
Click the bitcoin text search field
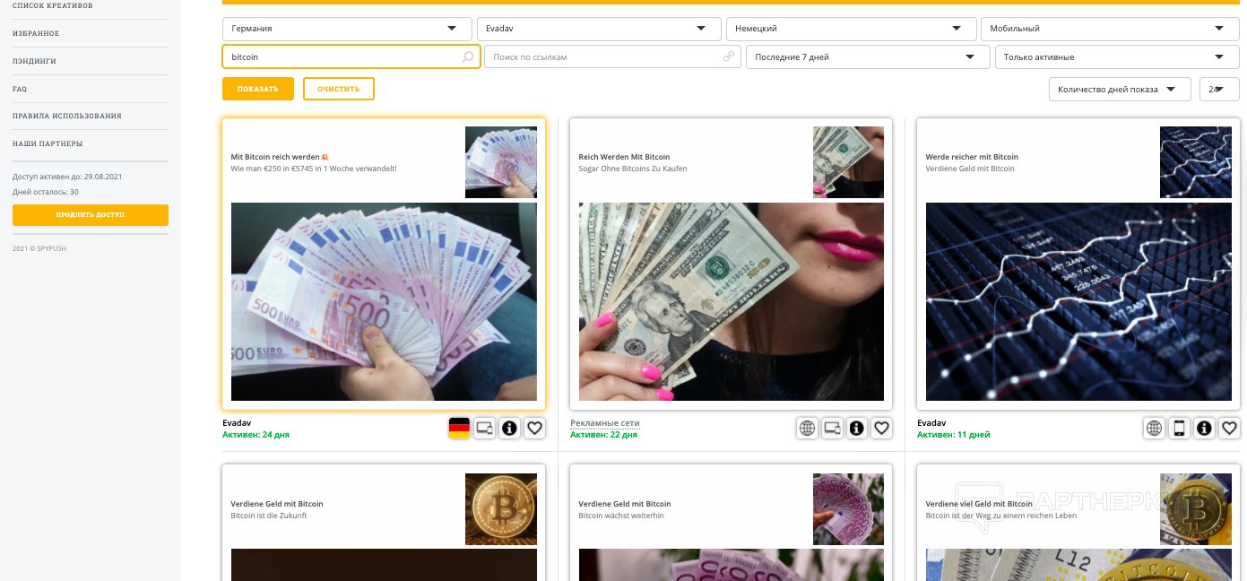(x=351, y=56)
